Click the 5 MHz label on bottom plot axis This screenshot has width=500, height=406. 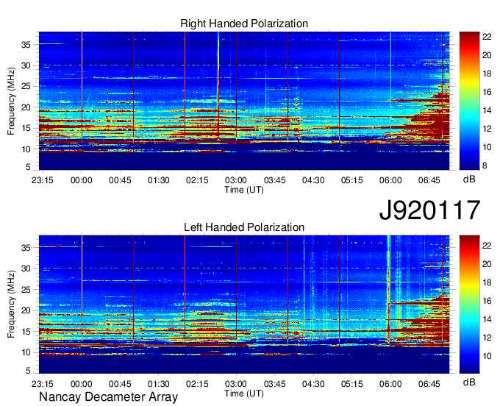click(28, 371)
